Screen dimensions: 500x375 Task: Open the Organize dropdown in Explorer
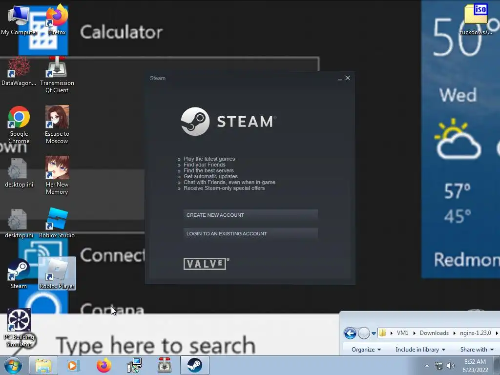pyautogui.click(x=366, y=350)
